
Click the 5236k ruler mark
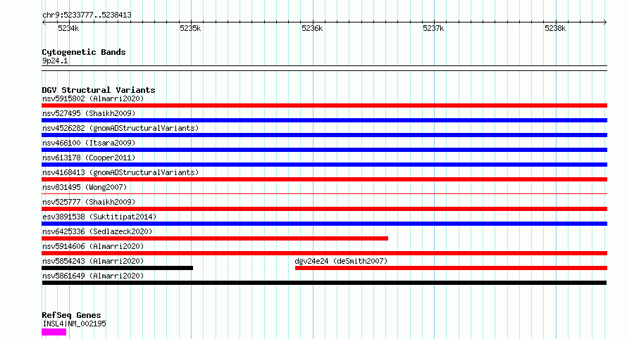[x=312, y=28]
